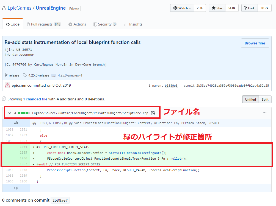Open the 4.25.0-preview-1 tag link
Image resolution: width=276 pixels, height=206 pixels.
pyautogui.click(x=70, y=75)
